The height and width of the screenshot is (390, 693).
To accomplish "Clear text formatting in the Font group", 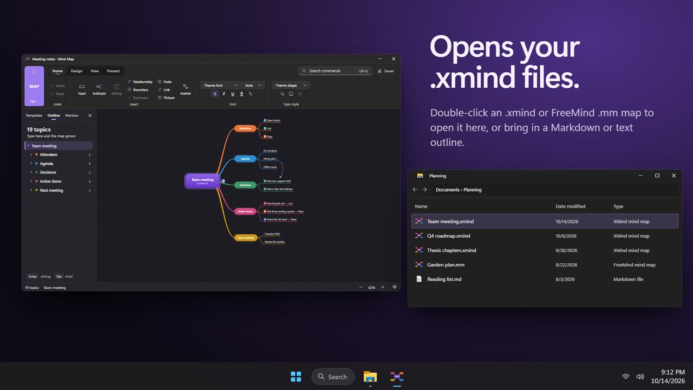I will [250, 94].
